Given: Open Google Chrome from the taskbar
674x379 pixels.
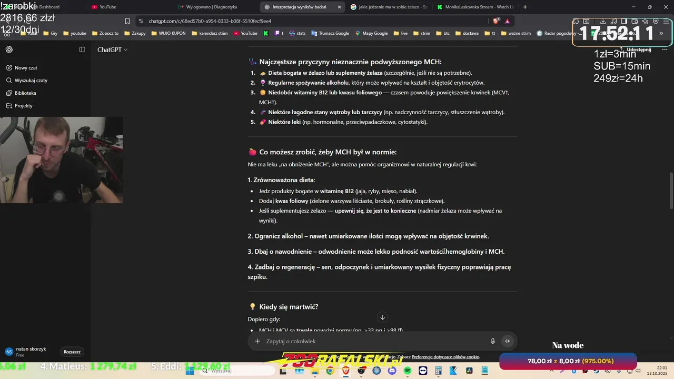Looking at the screenshot, I should 330,371.
